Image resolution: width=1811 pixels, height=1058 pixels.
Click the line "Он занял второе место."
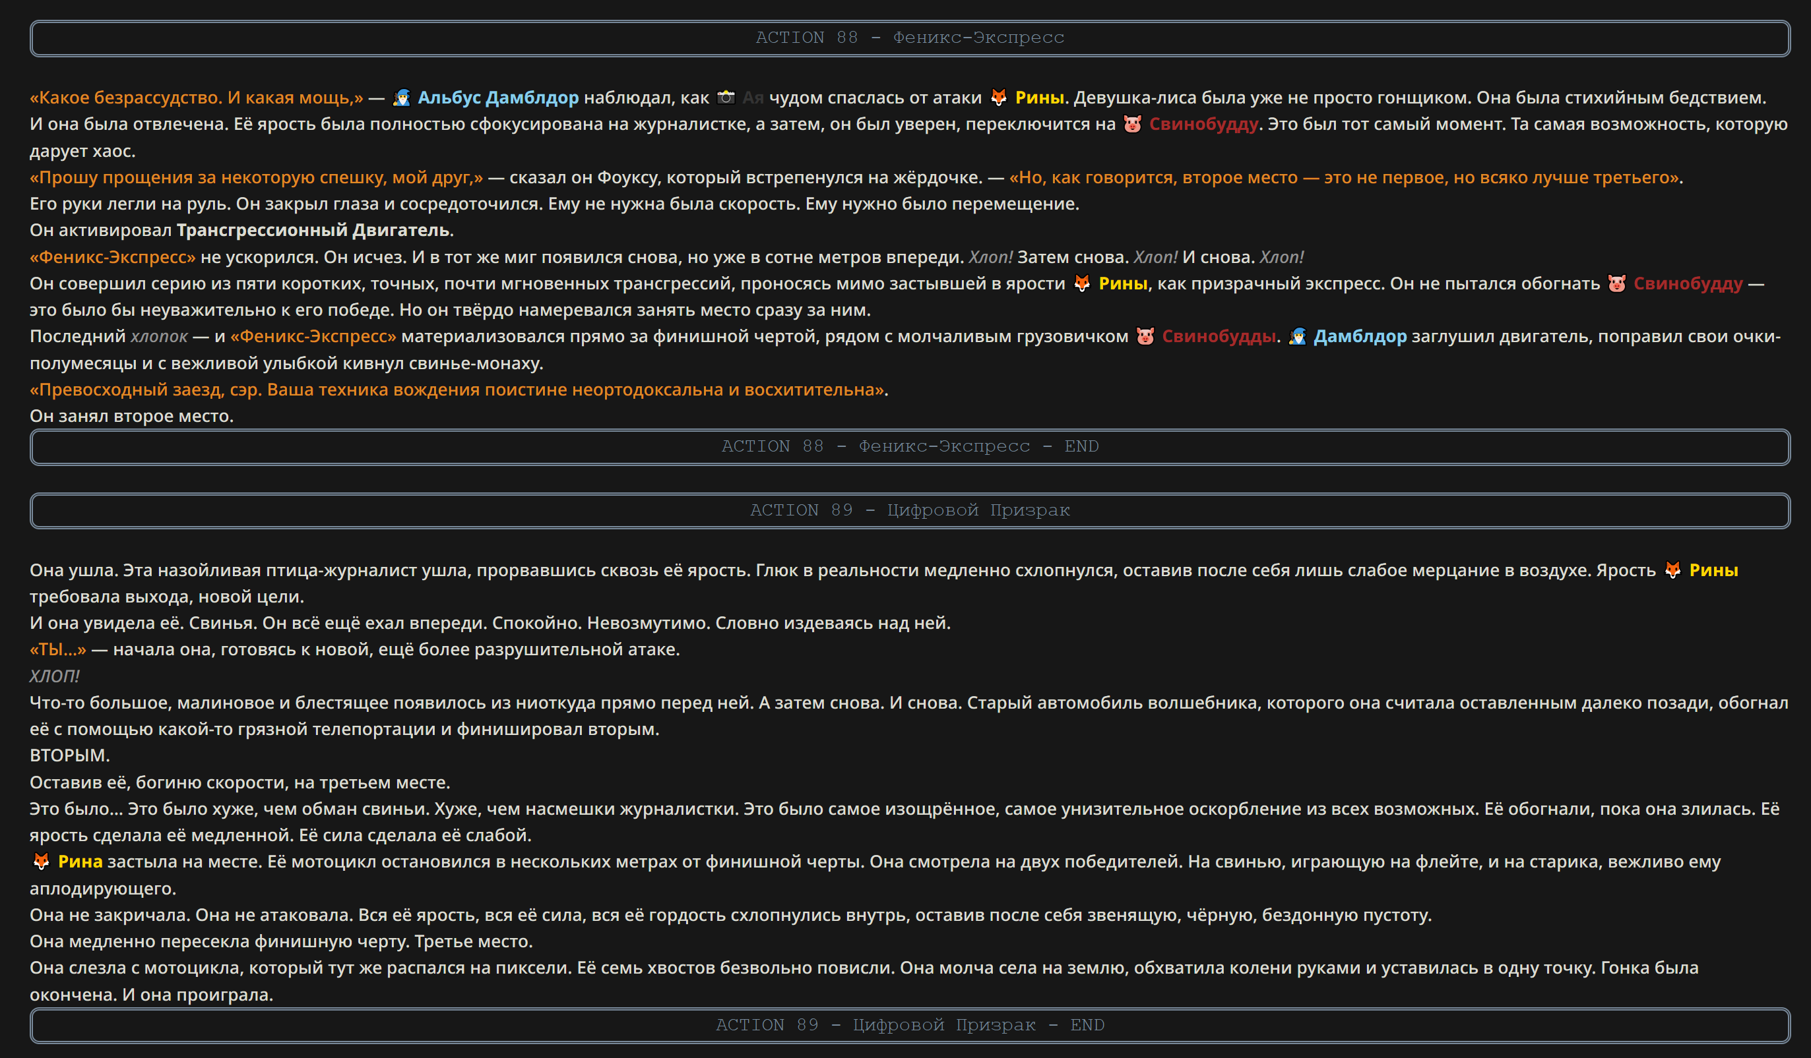[x=131, y=416]
